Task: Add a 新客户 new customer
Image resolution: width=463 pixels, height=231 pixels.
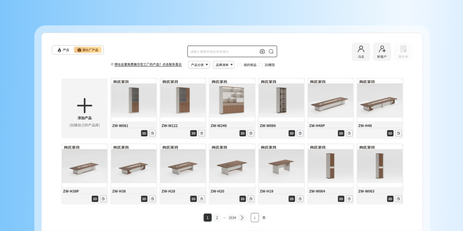Action: pyautogui.click(x=382, y=52)
